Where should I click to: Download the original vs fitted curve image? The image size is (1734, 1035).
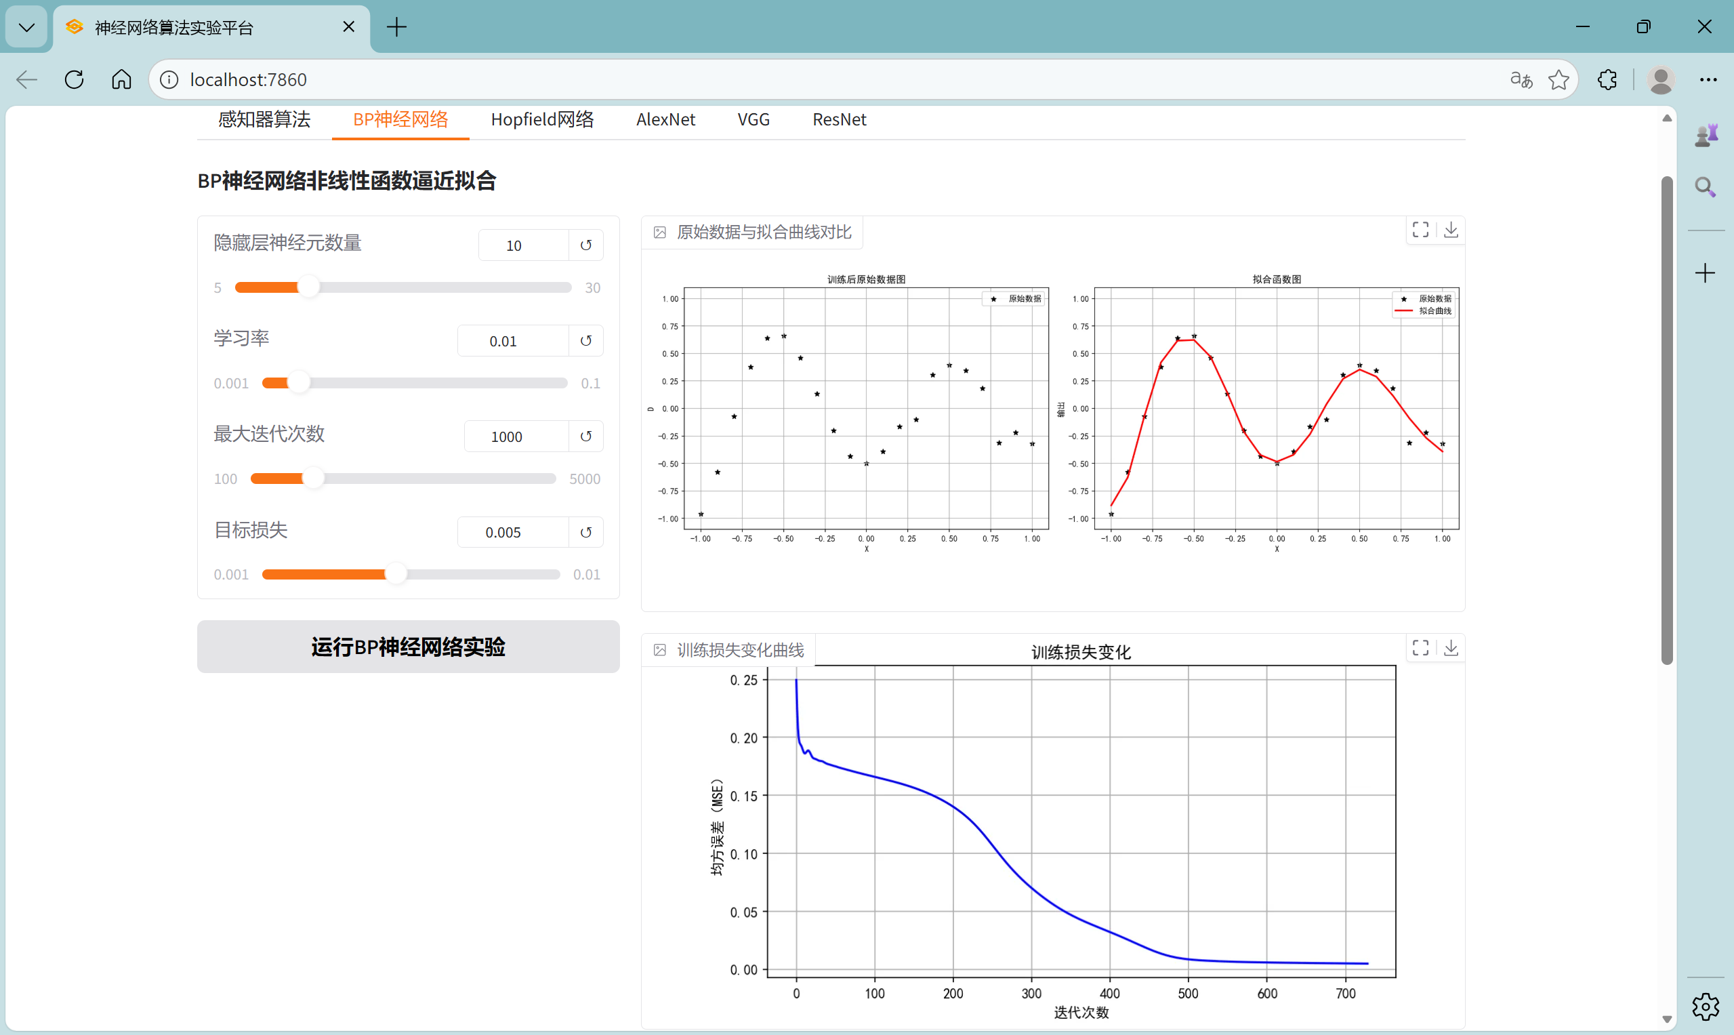1451,230
